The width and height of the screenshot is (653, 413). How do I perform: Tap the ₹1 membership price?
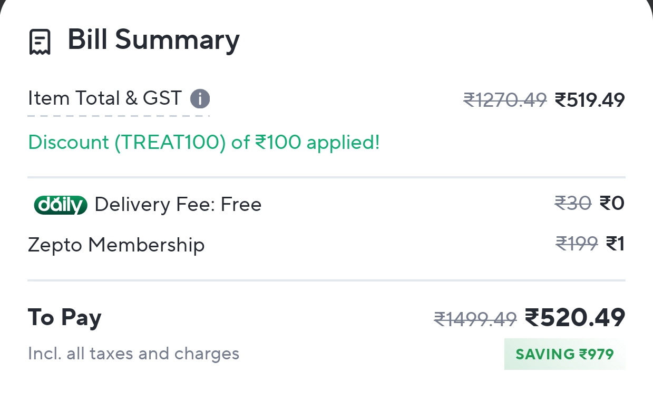[x=615, y=244]
